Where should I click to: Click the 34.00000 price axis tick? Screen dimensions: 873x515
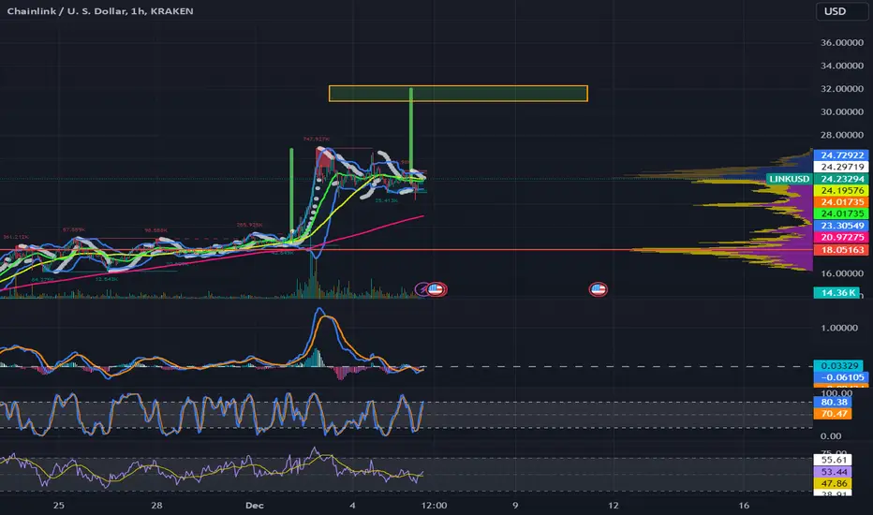[842, 66]
